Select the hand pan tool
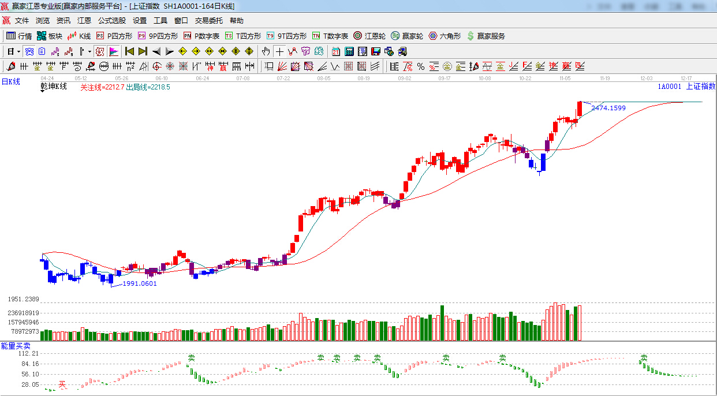Image resolution: width=717 pixels, height=396 pixels. (266, 51)
